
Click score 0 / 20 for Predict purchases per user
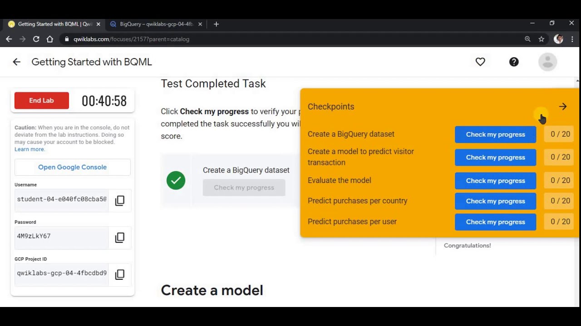coord(560,221)
